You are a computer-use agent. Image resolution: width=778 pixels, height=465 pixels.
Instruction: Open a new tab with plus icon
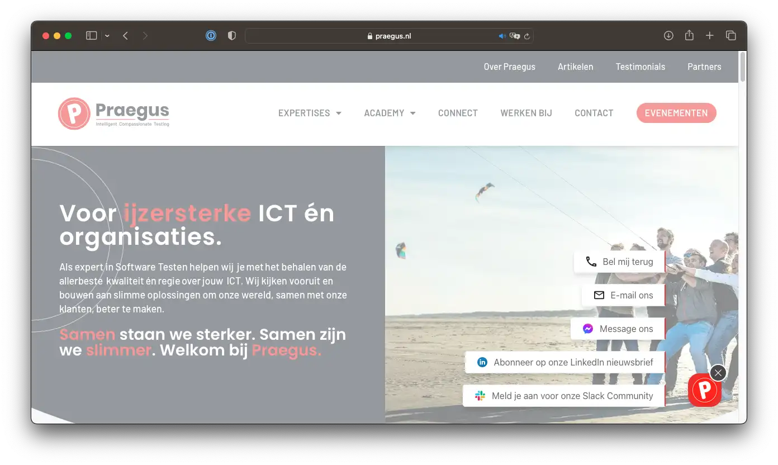710,36
